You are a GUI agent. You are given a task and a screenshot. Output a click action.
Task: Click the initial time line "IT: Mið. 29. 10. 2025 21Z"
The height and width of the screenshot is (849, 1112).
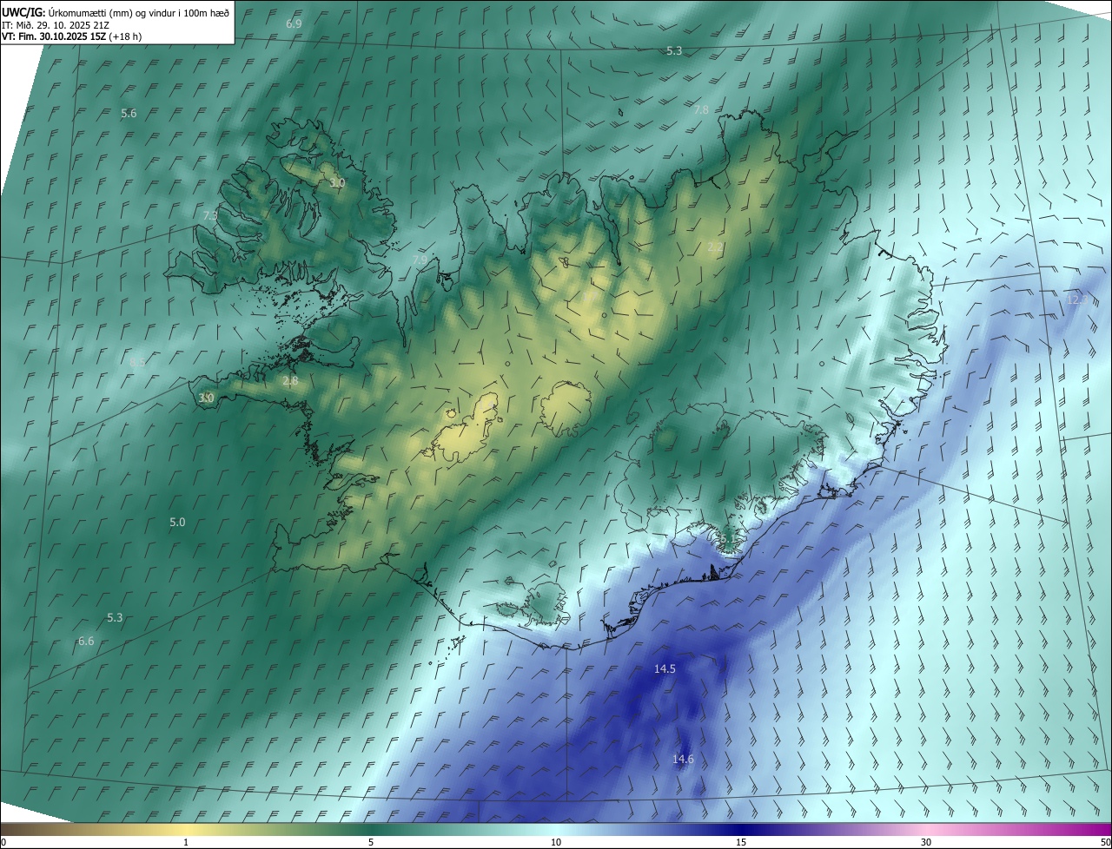pyautogui.click(x=54, y=25)
